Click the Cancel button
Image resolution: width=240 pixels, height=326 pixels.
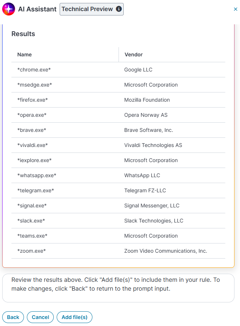click(40, 317)
